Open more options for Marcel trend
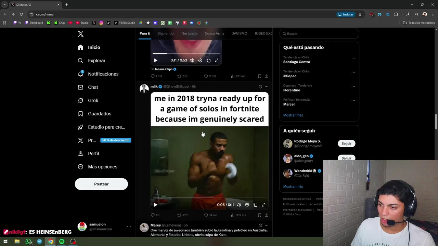 (353, 100)
